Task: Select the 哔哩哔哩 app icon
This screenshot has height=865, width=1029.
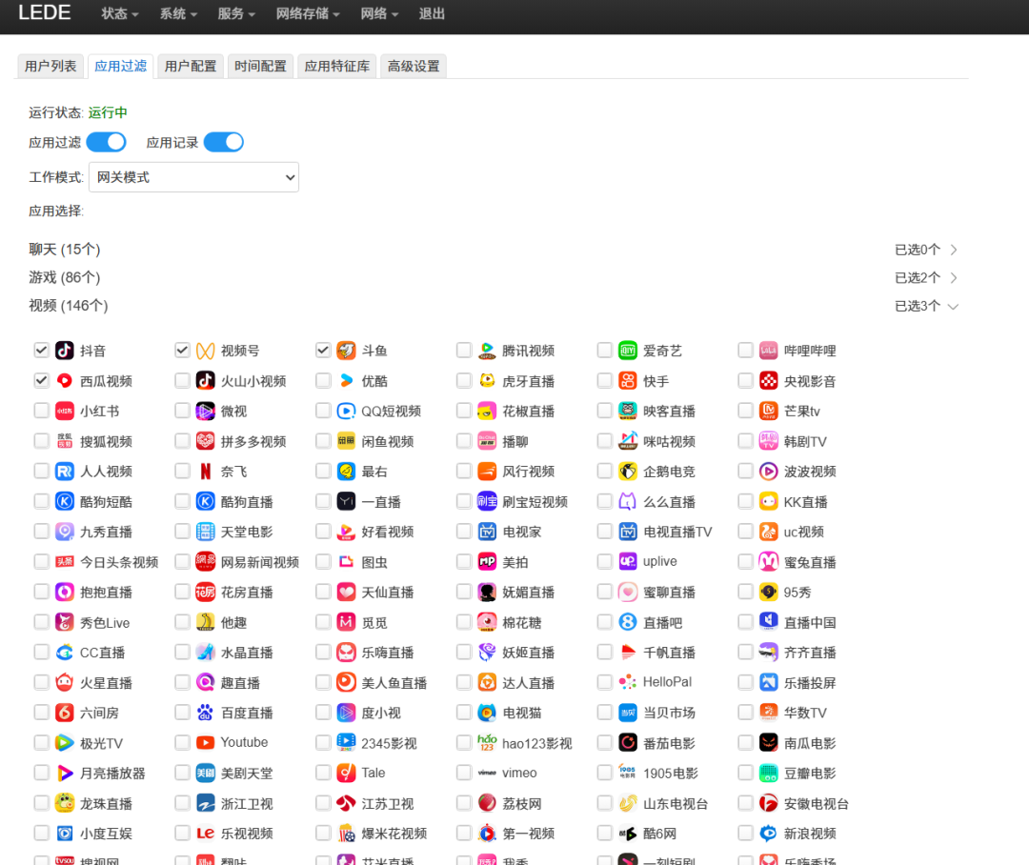Action: coord(769,350)
